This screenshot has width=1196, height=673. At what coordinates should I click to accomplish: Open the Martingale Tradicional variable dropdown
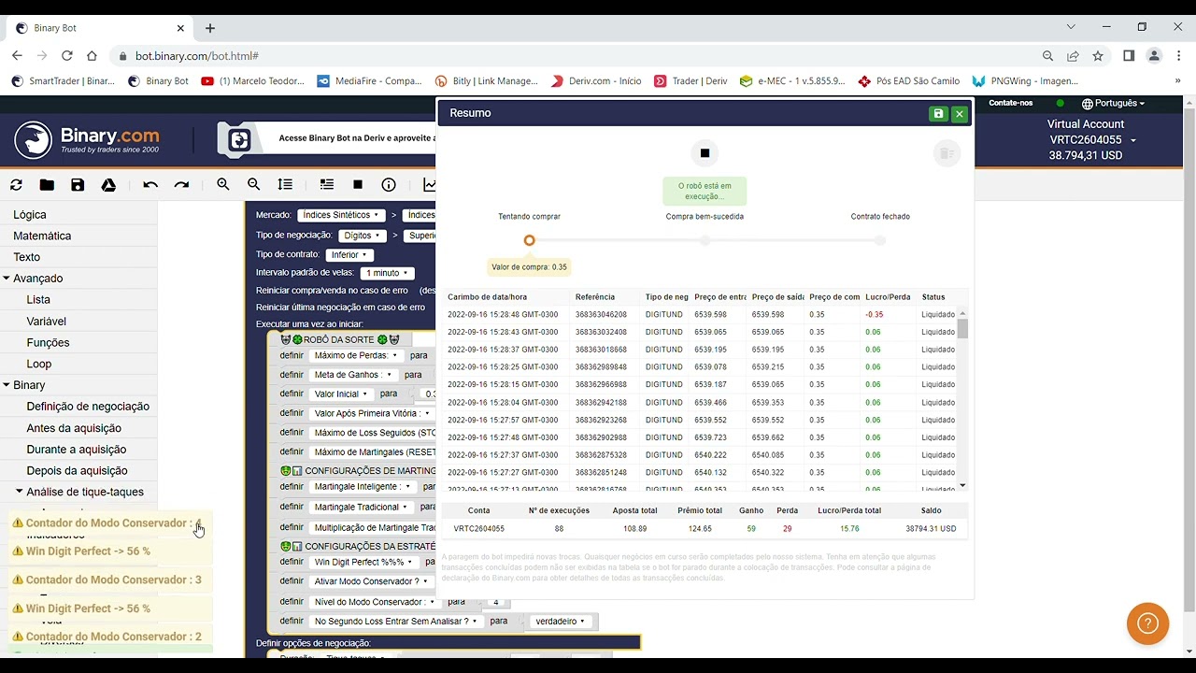tap(361, 507)
